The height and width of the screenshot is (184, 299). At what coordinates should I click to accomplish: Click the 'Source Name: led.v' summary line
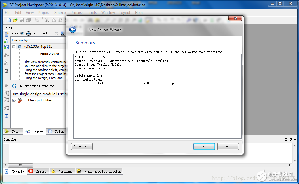pyautogui.click(x=90, y=68)
